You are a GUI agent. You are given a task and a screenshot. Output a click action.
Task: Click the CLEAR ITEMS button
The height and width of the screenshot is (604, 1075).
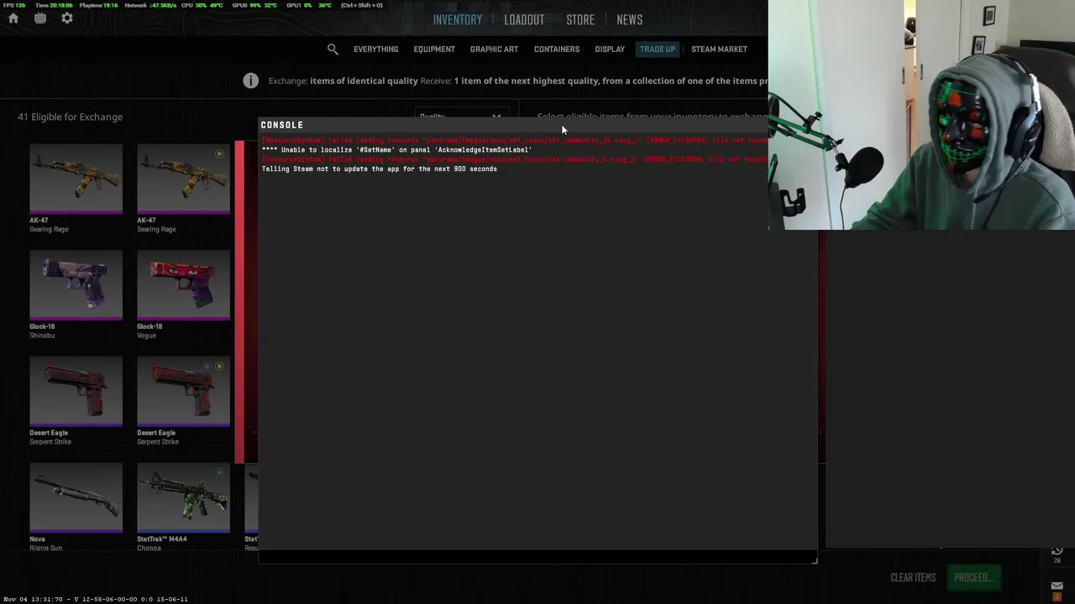pos(913,577)
